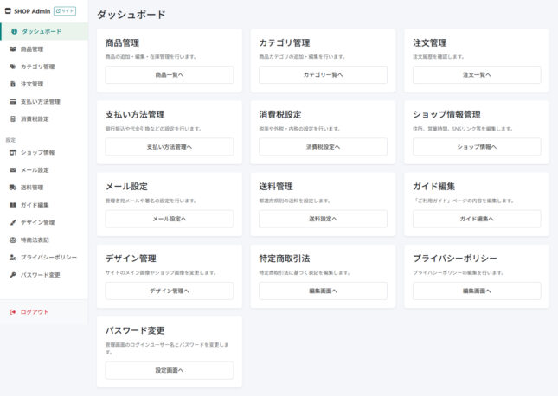Open the サイト external link badge

tap(65, 11)
